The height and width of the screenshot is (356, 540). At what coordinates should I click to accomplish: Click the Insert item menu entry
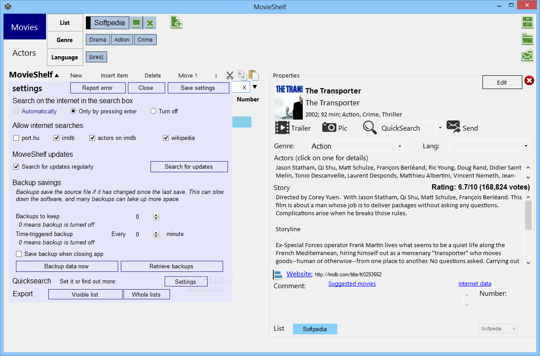click(x=114, y=75)
